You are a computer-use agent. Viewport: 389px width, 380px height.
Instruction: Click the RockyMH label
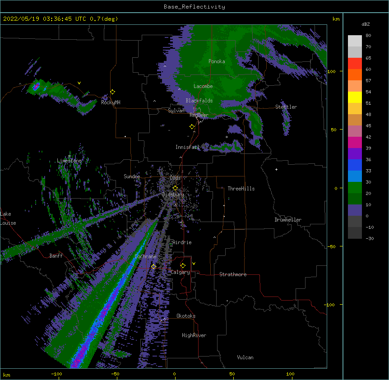[x=111, y=102]
